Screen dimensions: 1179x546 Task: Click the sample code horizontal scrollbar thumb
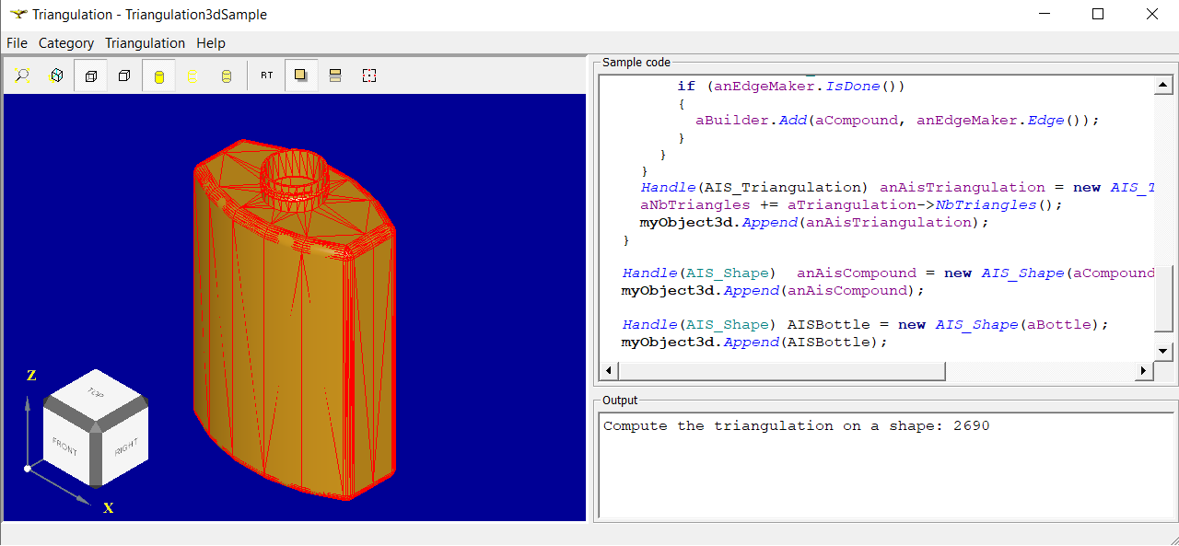point(781,371)
